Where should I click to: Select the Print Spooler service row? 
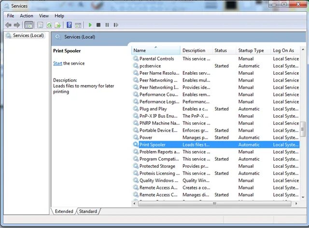tap(216, 145)
